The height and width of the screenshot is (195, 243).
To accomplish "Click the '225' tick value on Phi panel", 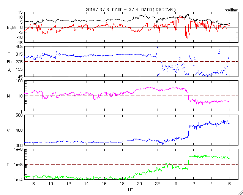I will (19, 62).
